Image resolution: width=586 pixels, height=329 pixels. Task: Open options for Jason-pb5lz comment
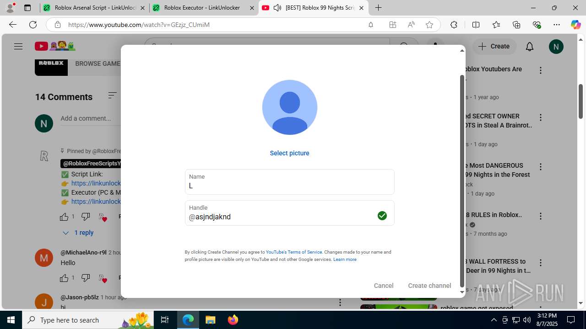(340, 302)
